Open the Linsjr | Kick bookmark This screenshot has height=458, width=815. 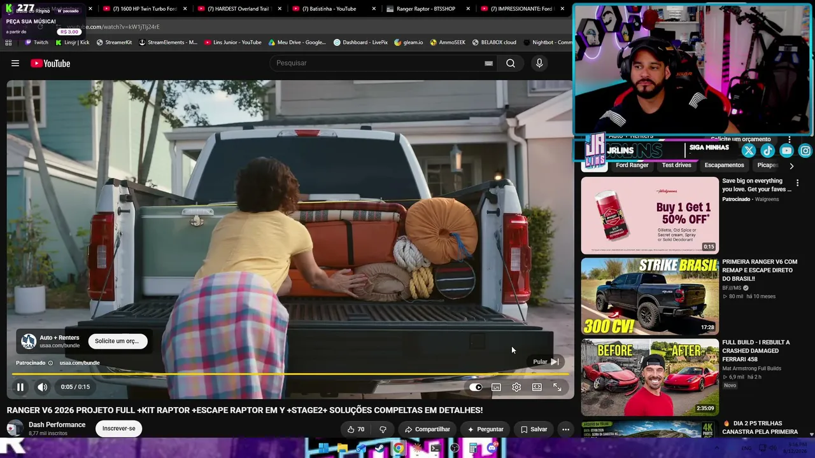point(73,43)
